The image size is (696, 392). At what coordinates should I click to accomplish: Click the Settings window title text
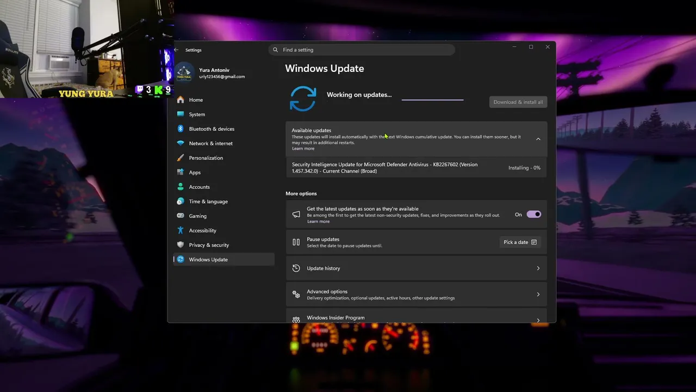click(x=193, y=50)
